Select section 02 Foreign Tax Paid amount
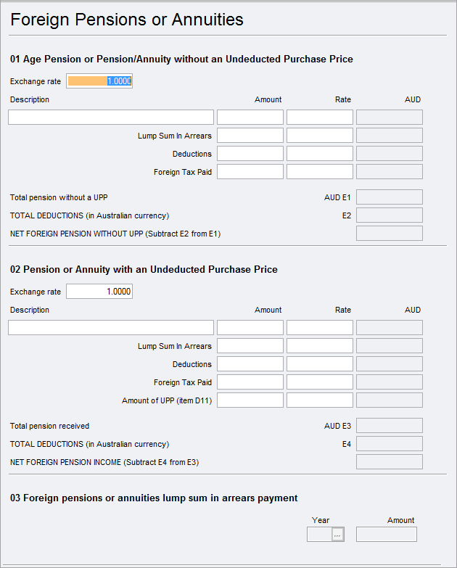Image resolution: width=457 pixels, height=568 pixels. (250, 382)
